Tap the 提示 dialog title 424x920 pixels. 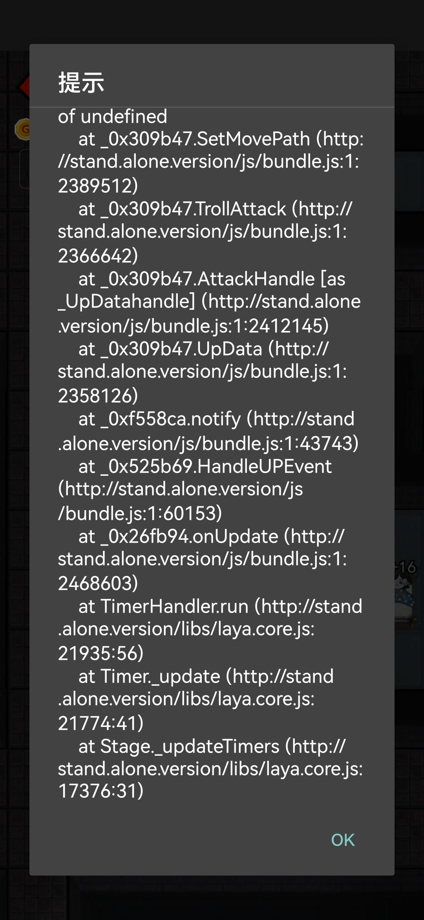[81, 83]
